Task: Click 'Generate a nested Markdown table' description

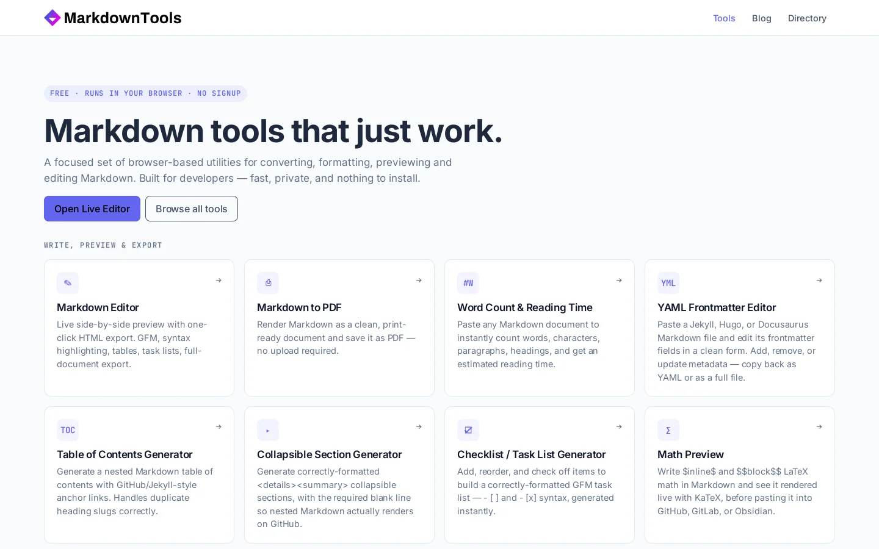Action: tap(135, 491)
